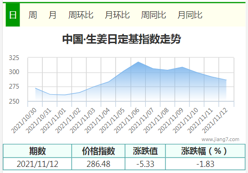Show the 周环比 week-over-week tab
The height and width of the screenshot is (173, 248).
point(81,15)
